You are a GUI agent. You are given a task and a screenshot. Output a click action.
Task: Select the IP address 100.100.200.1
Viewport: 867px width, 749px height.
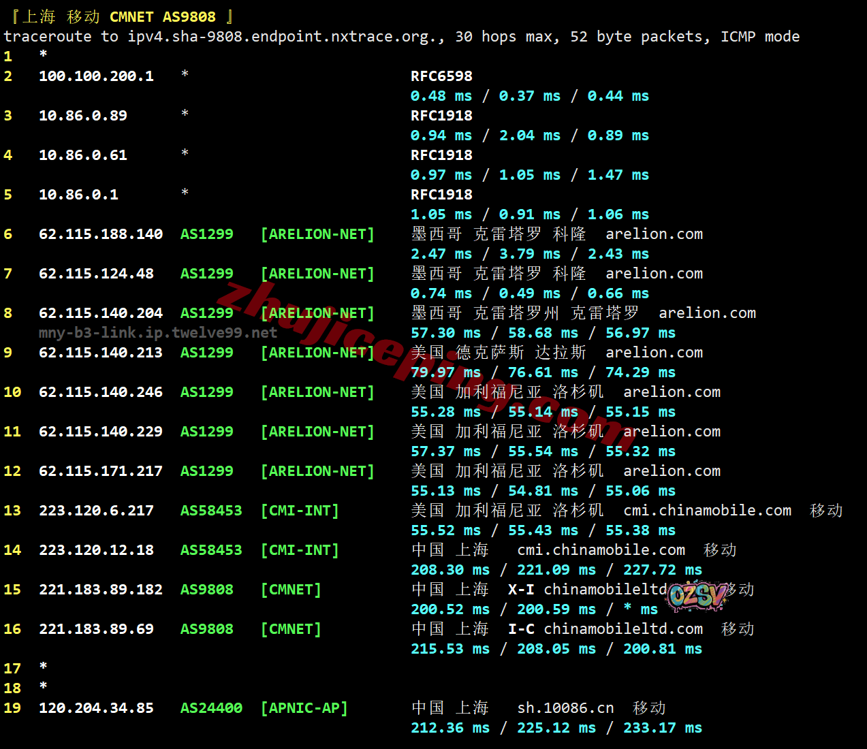coord(96,76)
